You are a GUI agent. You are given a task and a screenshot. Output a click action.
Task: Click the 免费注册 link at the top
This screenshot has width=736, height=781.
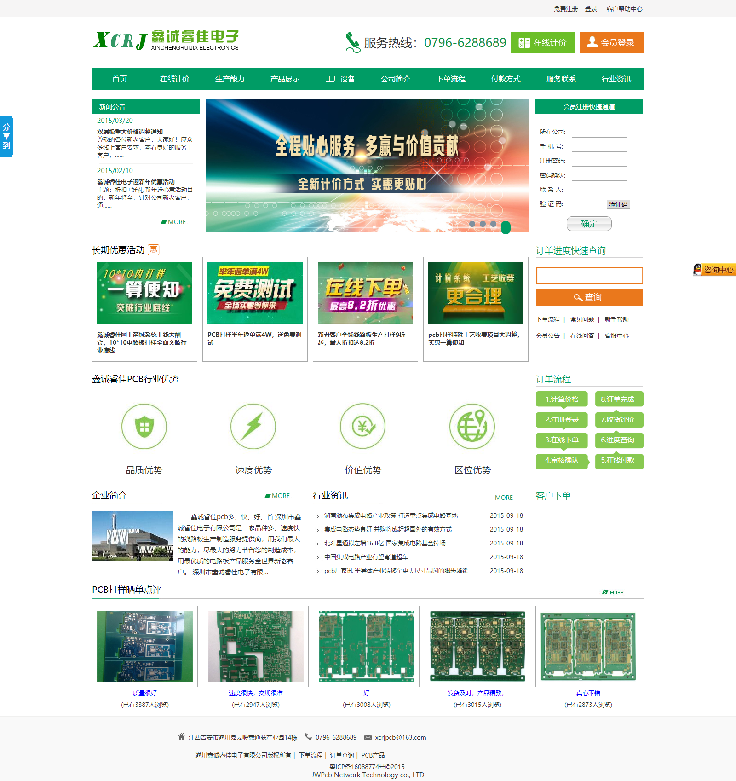(565, 8)
